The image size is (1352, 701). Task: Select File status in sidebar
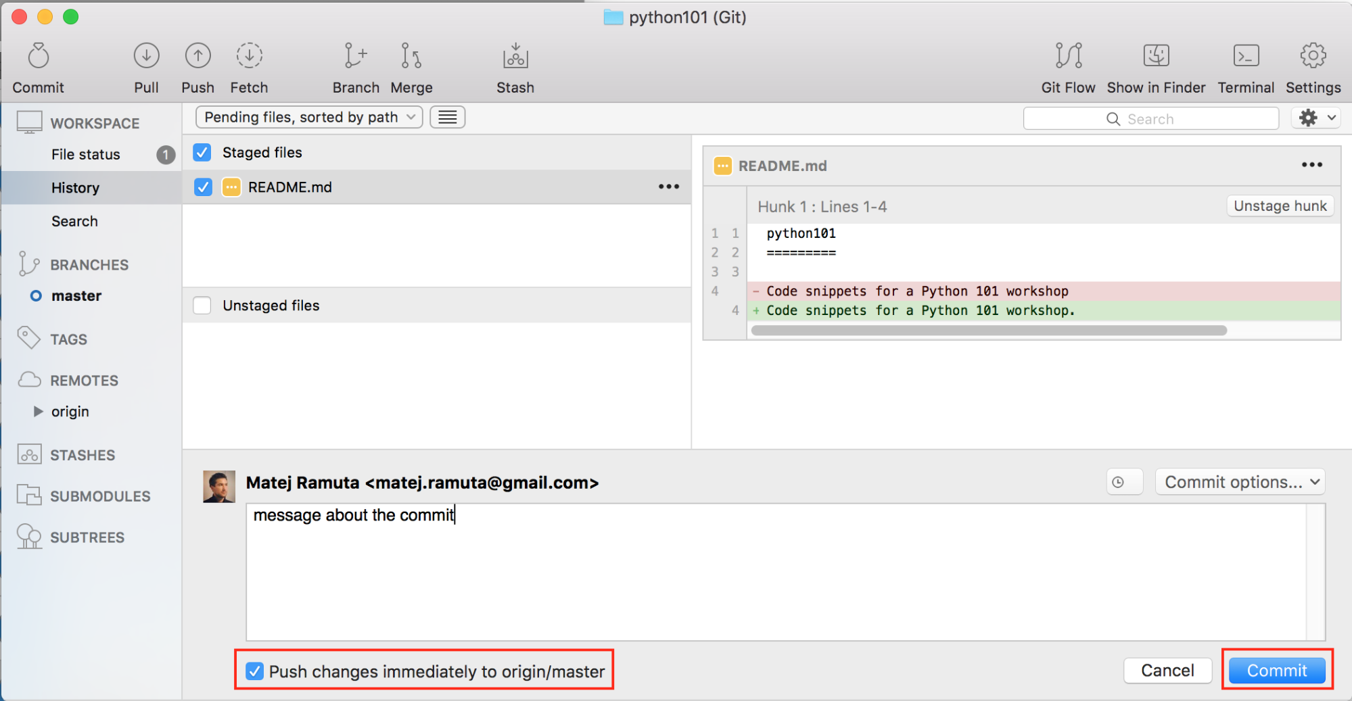(86, 154)
